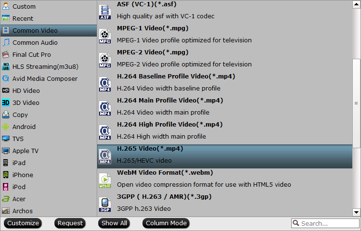
Task: Click the Android robot icon
Action: [x=6, y=127]
